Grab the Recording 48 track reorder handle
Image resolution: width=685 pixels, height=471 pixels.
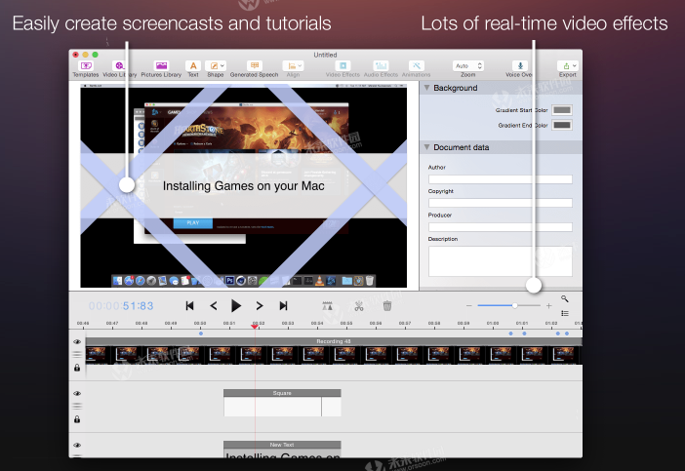pyautogui.click(x=77, y=354)
